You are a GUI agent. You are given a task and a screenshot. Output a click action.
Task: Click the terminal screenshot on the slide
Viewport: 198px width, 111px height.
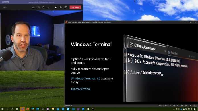[160, 68]
